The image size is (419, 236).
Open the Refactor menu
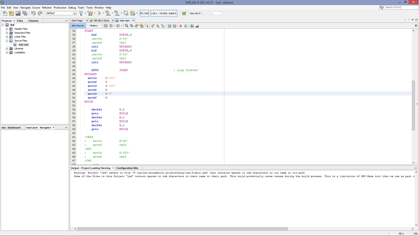pyautogui.click(x=47, y=7)
